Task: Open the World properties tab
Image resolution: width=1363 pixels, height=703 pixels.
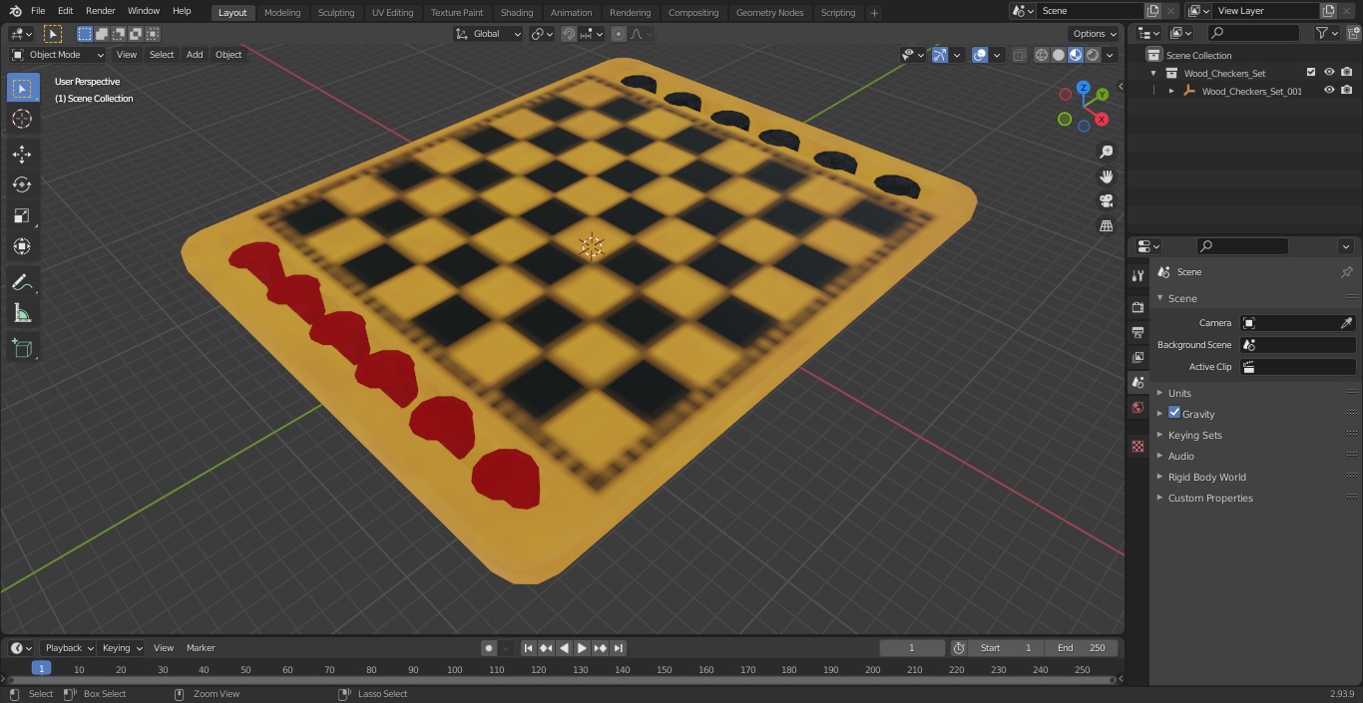Action: tap(1137, 407)
